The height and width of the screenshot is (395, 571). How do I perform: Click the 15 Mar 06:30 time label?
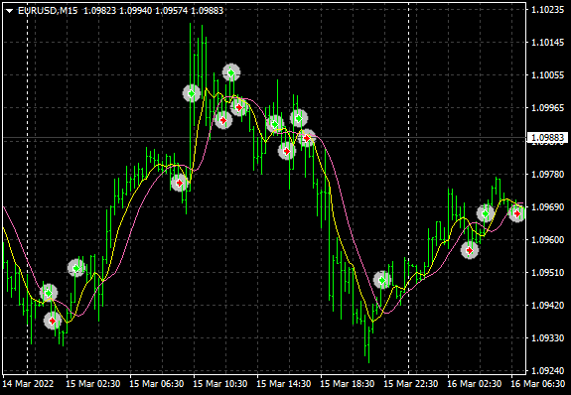[157, 384]
